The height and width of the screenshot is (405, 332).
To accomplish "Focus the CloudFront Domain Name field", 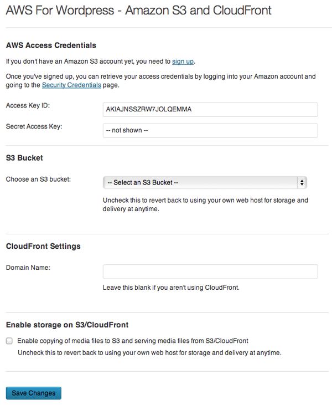I will 210,271.
